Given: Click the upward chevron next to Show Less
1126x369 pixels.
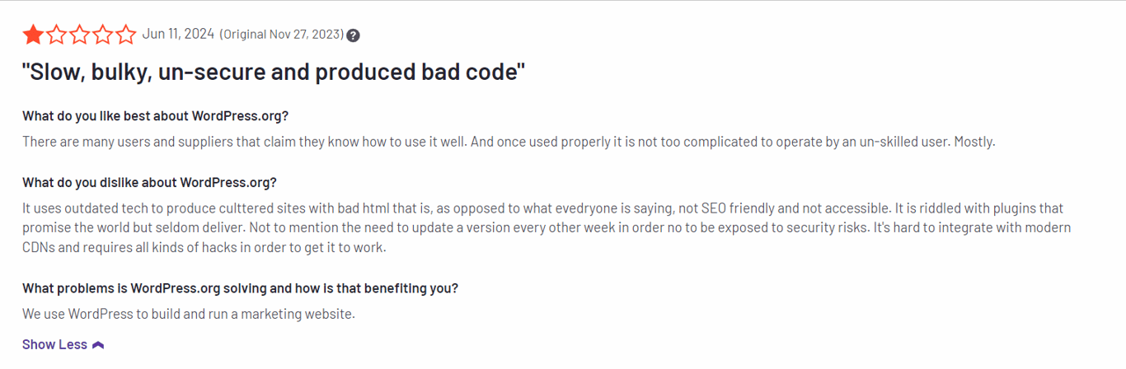Looking at the screenshot, I should tap(98, 345).
